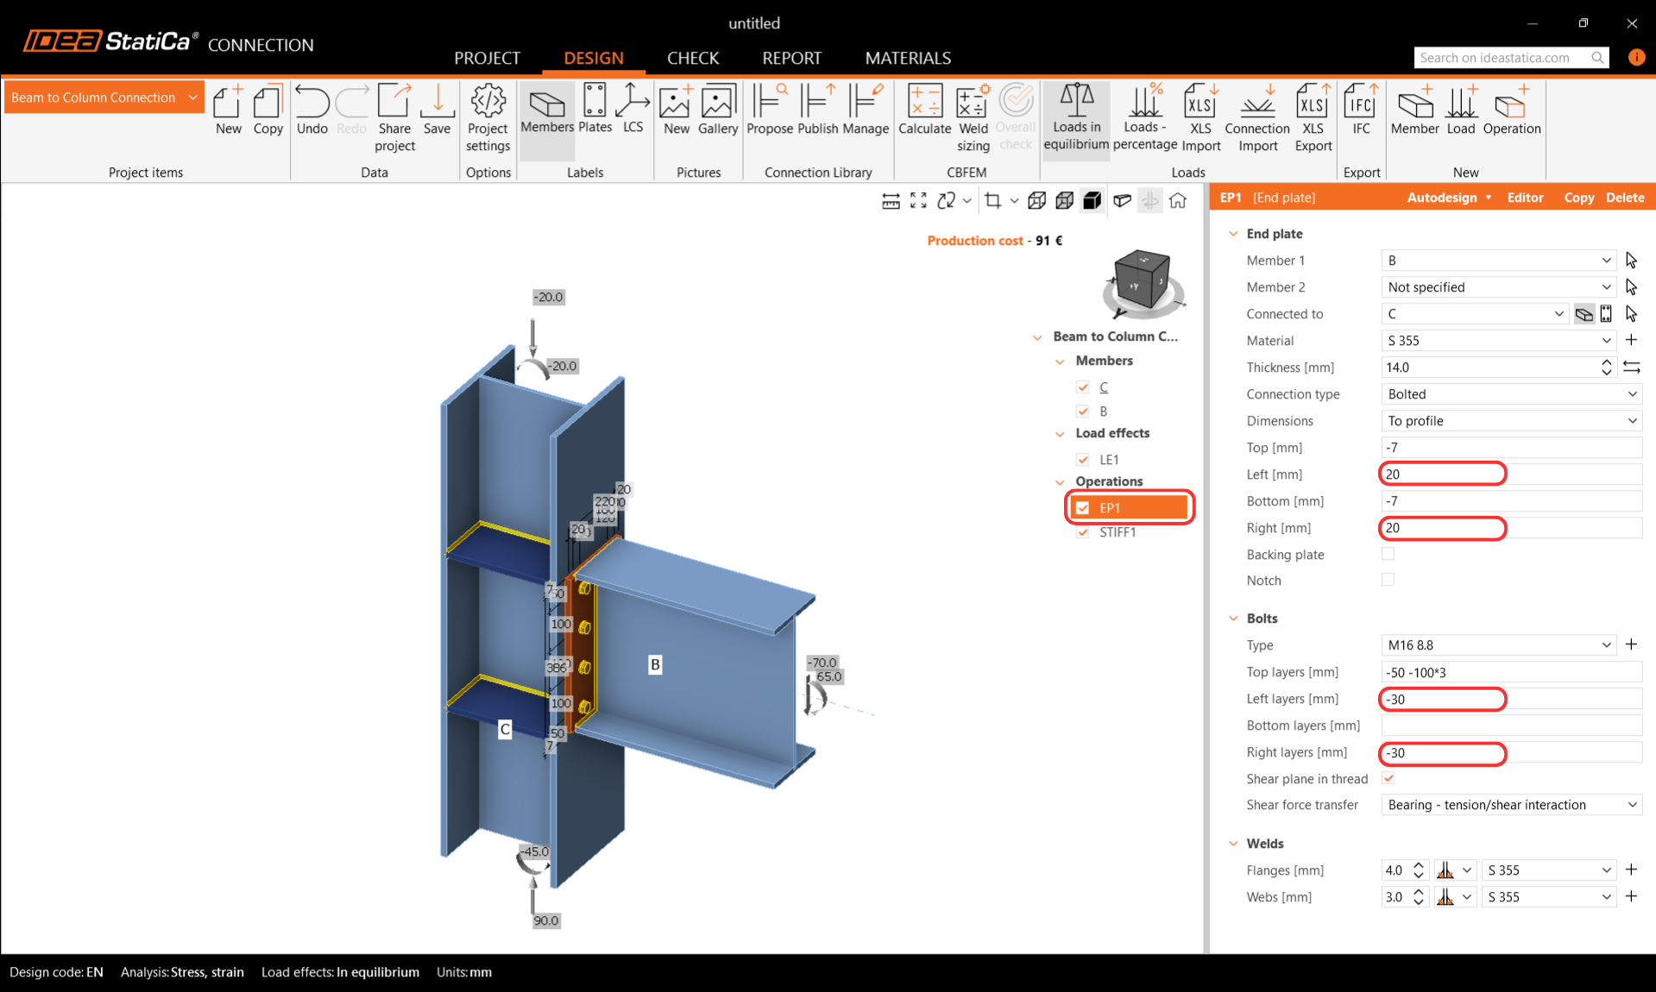This screenshot has width=1656, height=992.
Task: Switch to the PROJECT tab
Action: (487, 58)
